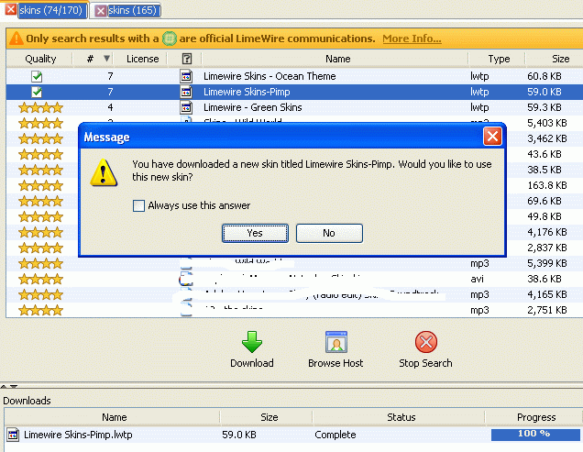The image size is (583, 452).
Task: Click the warning triangle in LimeWire banner
Action: coord(16,39)
